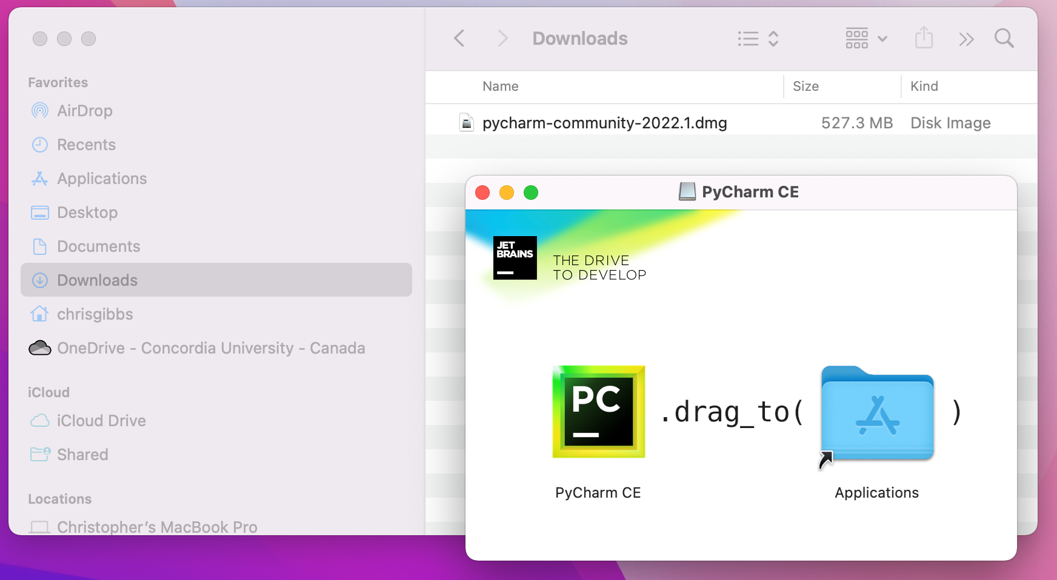Screen dimensions: 1057x580
Task: Minimize the PyCharm CE window
Action: pos(507,193)
